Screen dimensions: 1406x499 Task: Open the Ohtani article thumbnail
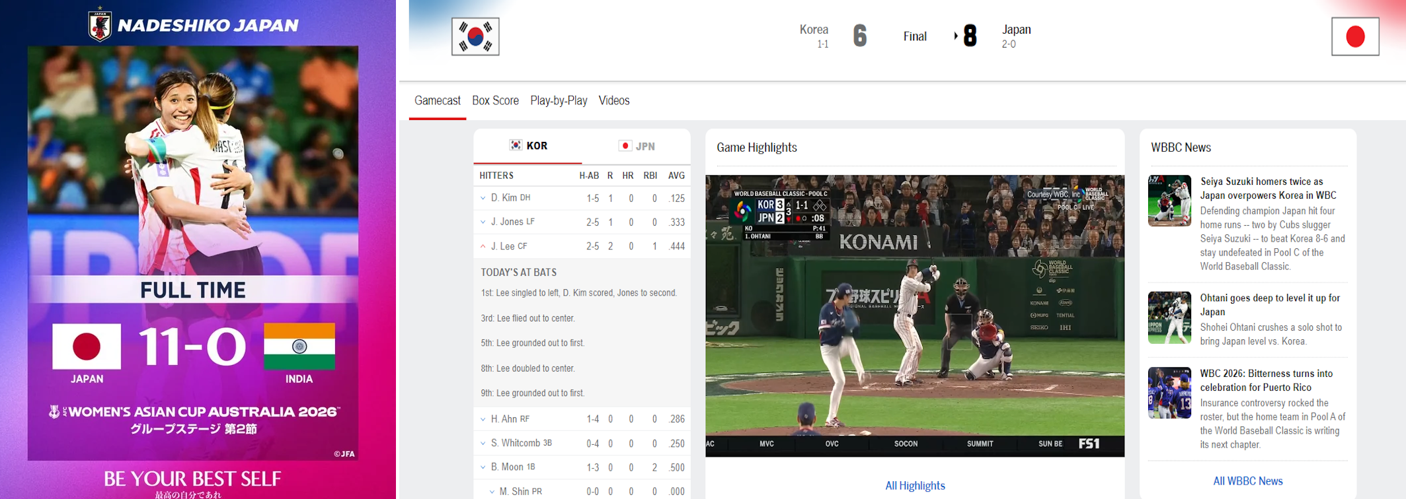(x=1169, y=317)
